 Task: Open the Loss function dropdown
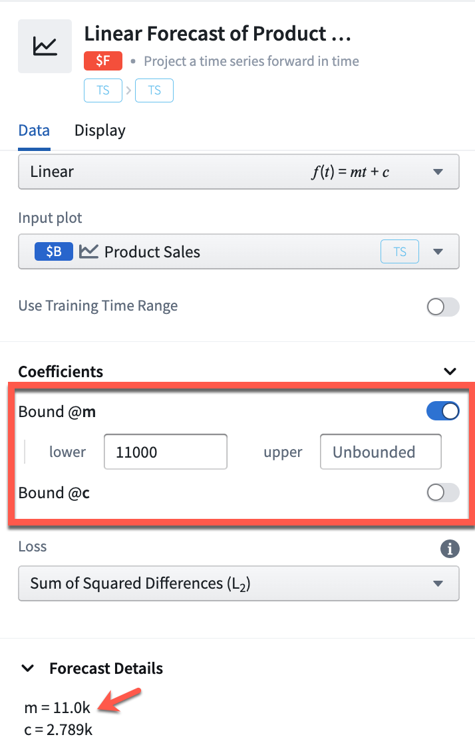pyautogui.click(x=239, y=583)
